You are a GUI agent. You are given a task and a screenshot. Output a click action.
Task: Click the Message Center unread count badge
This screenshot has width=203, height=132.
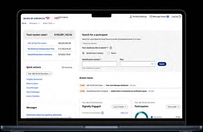pyautogui.click(x=168, y=17)
